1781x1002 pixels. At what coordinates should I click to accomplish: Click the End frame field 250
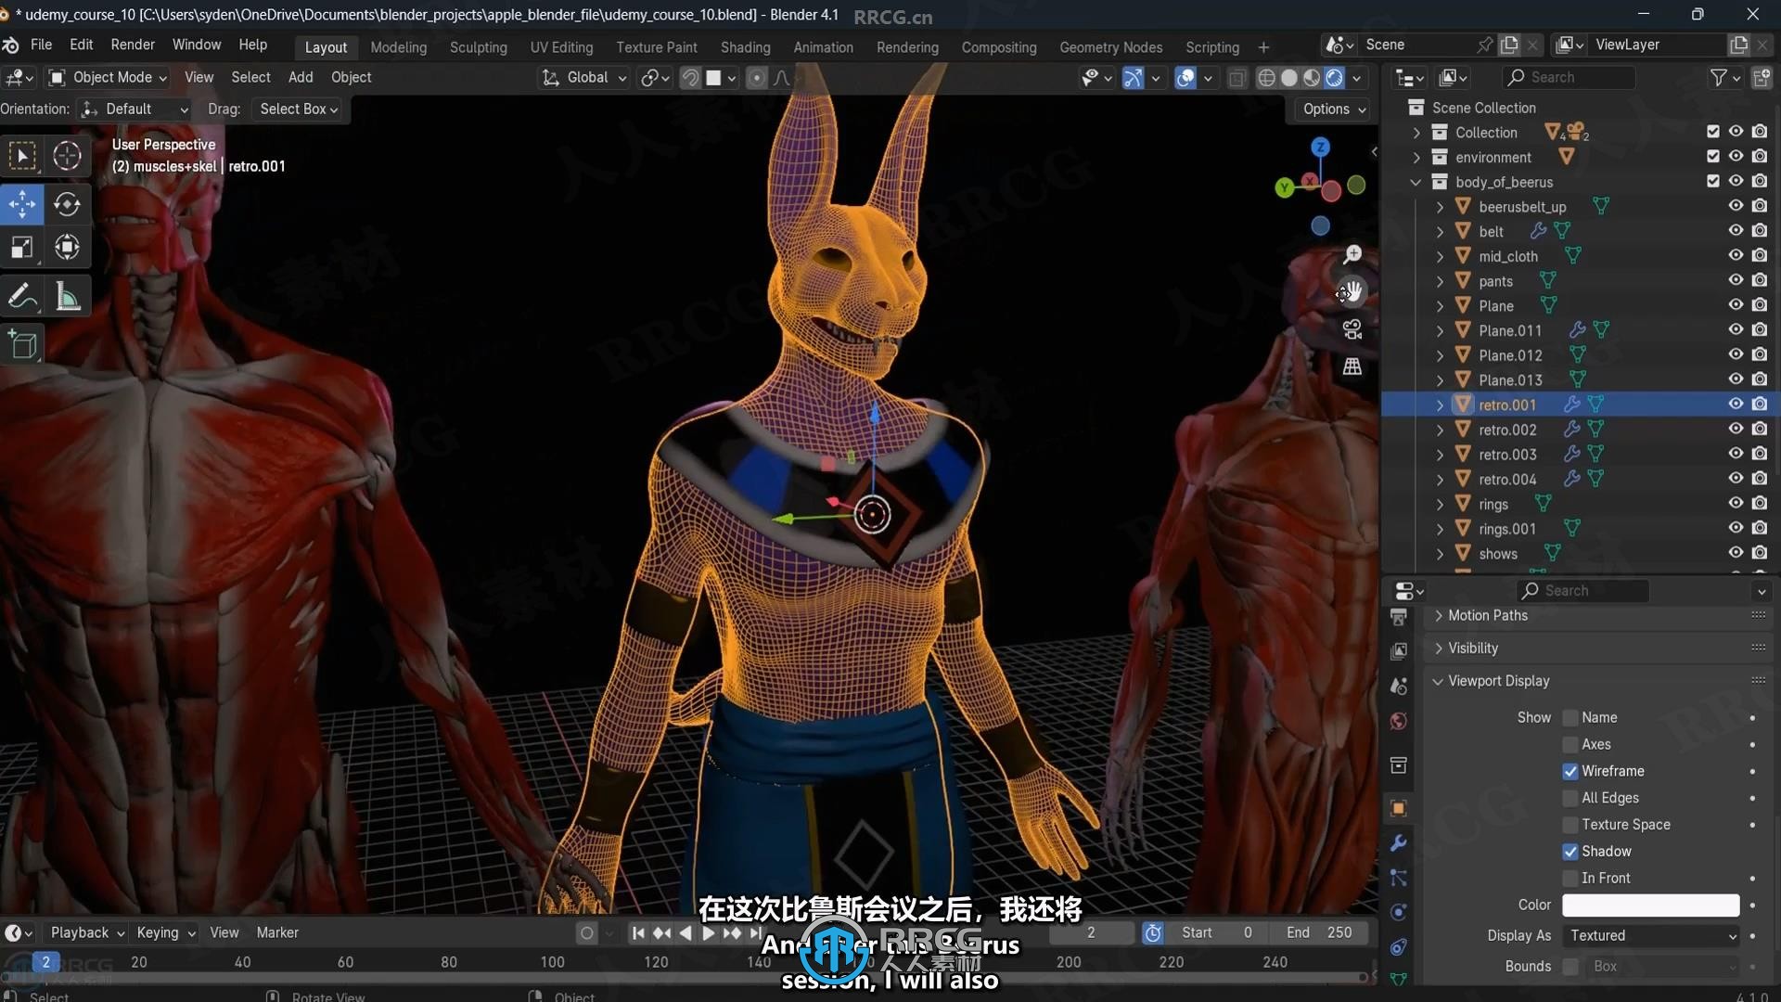click(x=1318, y=933)
